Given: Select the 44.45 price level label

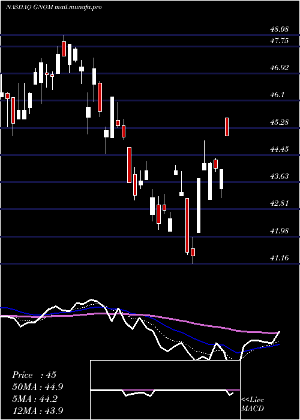Looking at the screenshot, I should tap(280, 149).
